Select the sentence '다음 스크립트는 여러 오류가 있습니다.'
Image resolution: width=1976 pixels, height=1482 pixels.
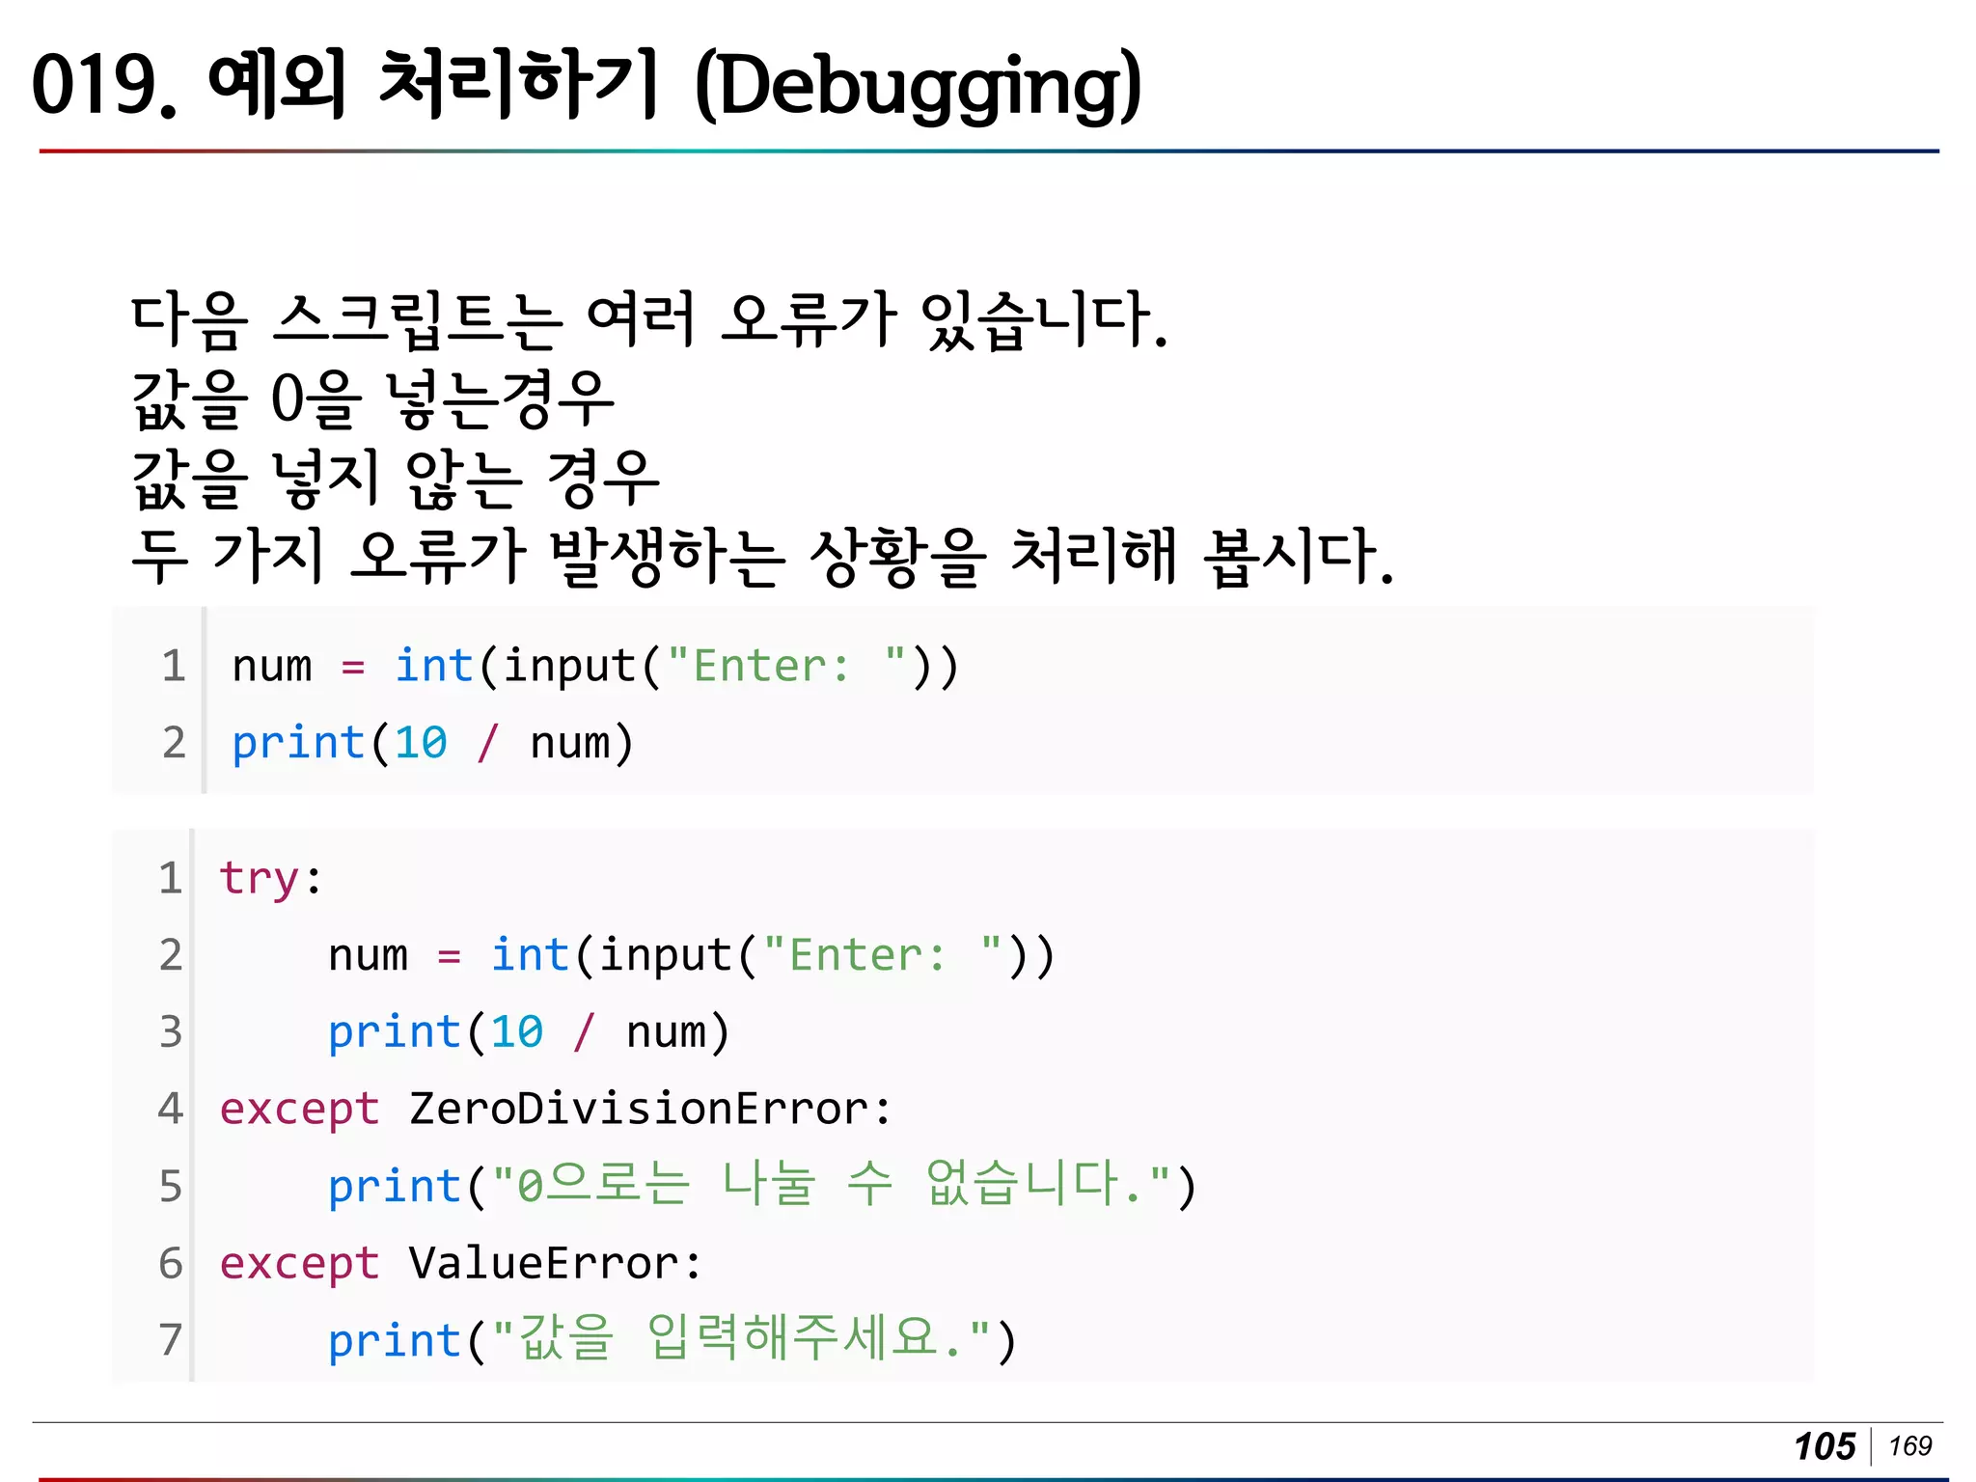coord(650,319)
